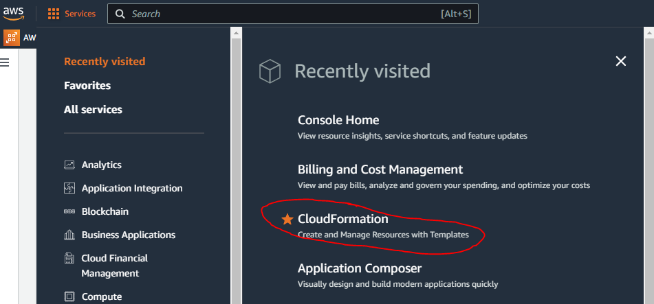Switch to the Favorites tab

click(x=87, y=85)
